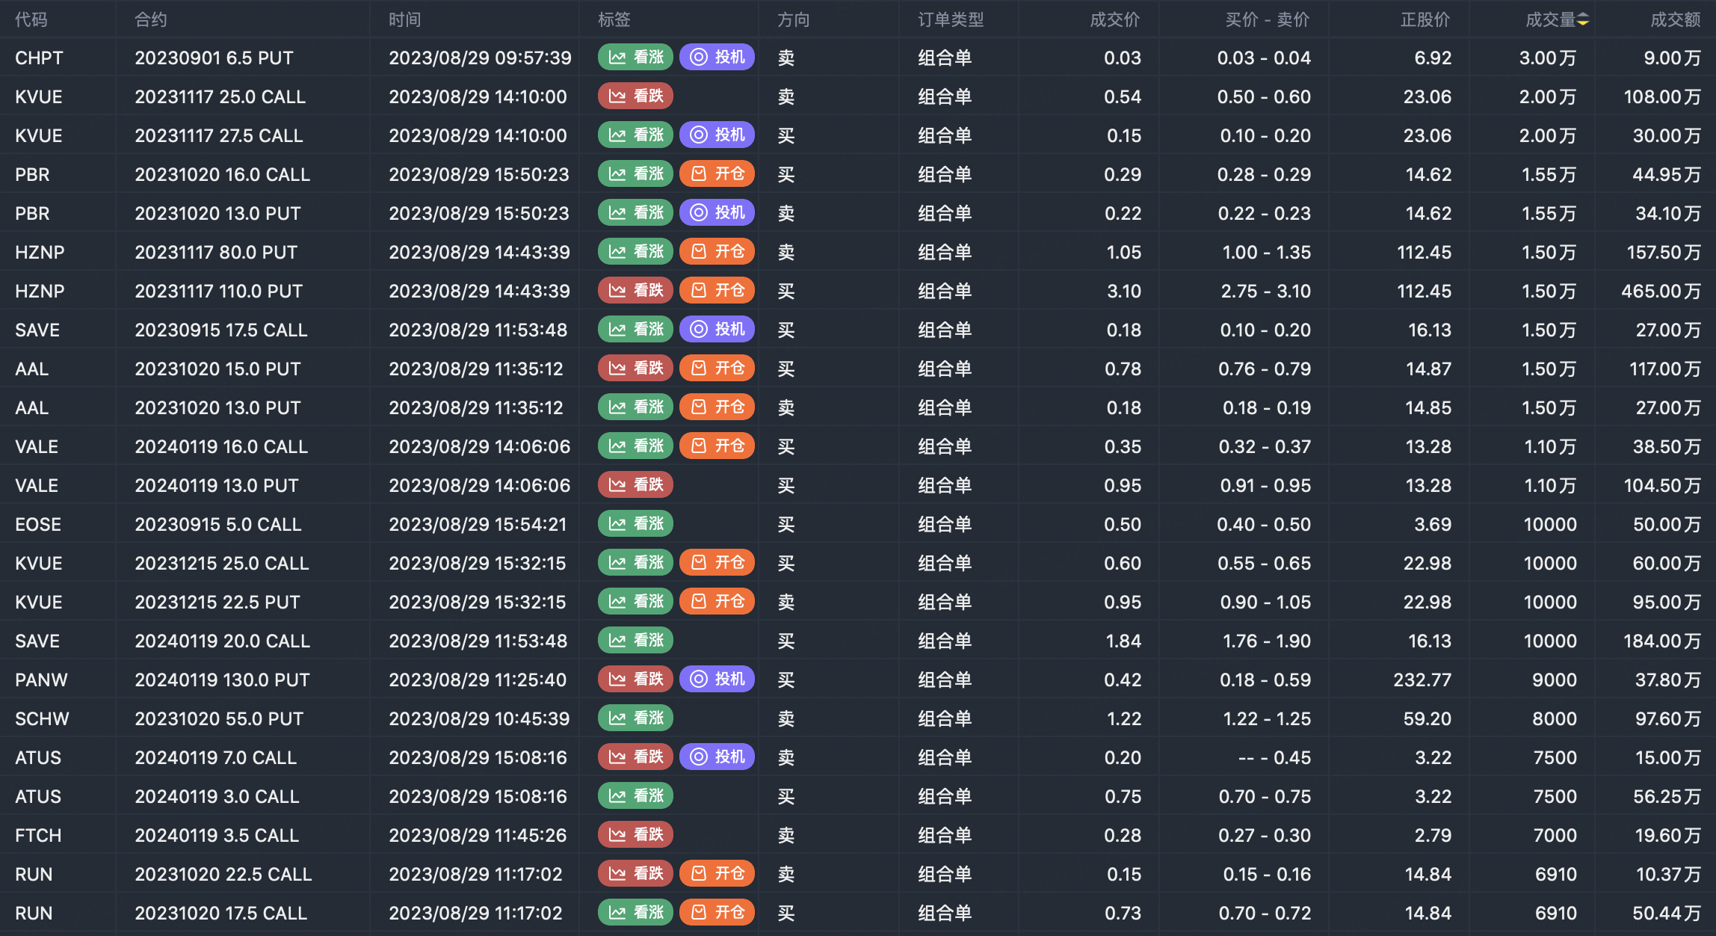Sort table by 成交量 column arrow

(1583, 20)
